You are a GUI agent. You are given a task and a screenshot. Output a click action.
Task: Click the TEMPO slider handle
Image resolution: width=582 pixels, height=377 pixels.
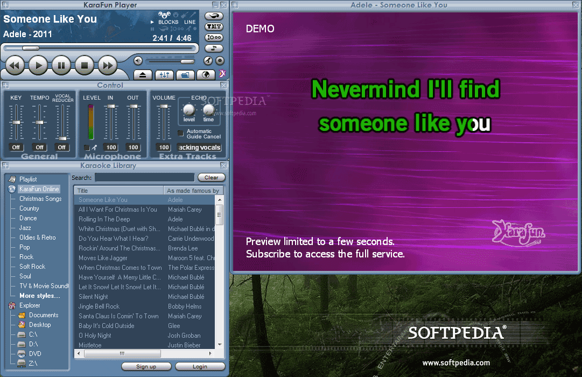39,122
